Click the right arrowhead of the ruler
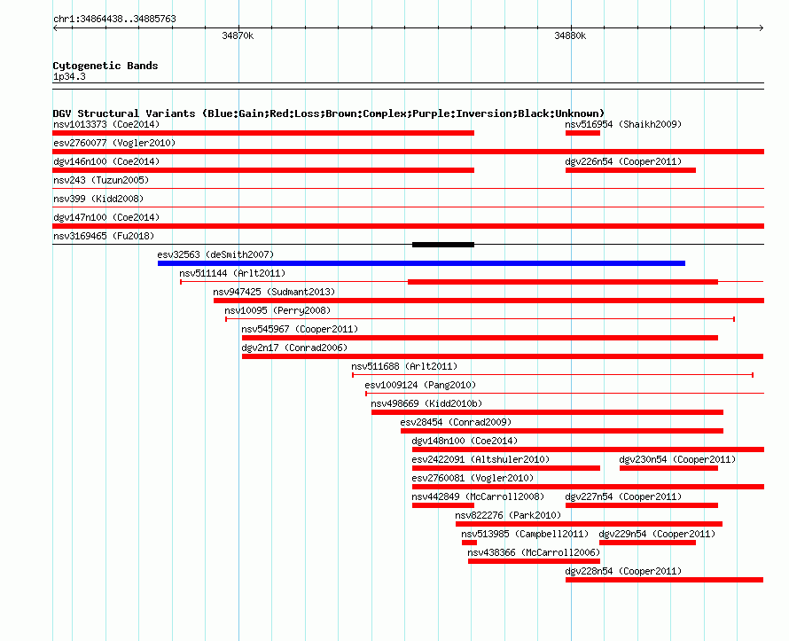789x641 pixels. click(762, 27)
